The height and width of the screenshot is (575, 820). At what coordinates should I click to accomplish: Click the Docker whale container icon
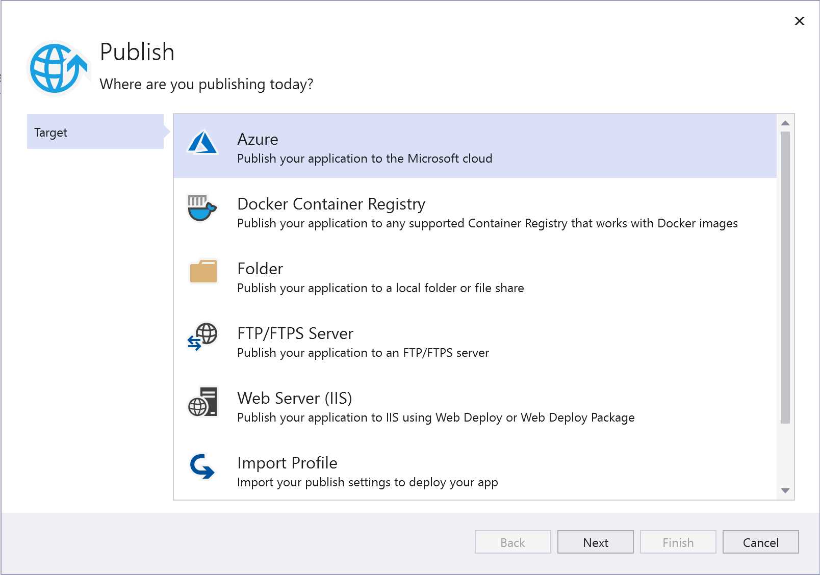click(x=202, y=207)
